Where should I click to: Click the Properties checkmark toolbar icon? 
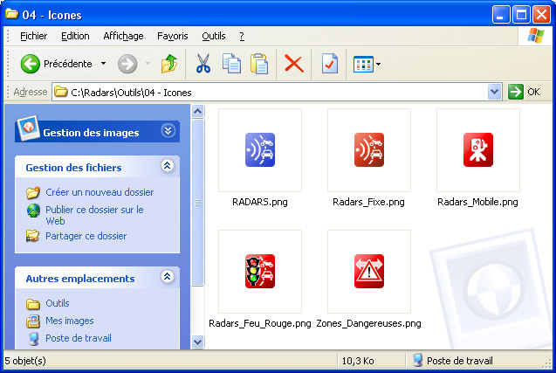click(329, 64)
